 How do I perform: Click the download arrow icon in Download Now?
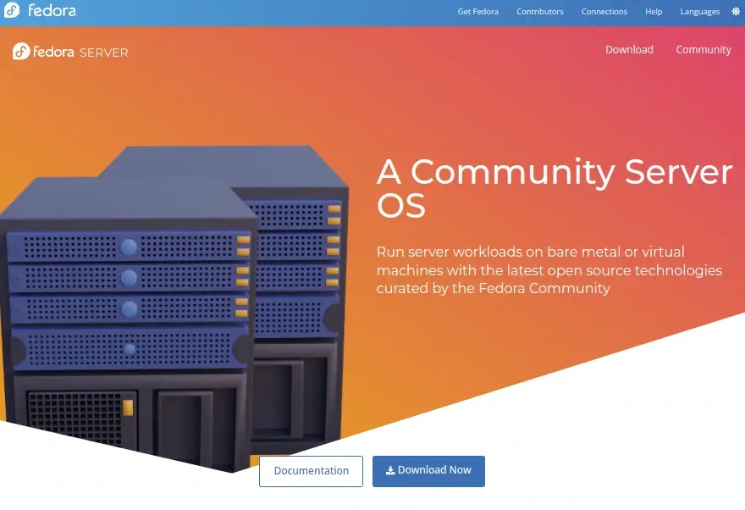390,471
